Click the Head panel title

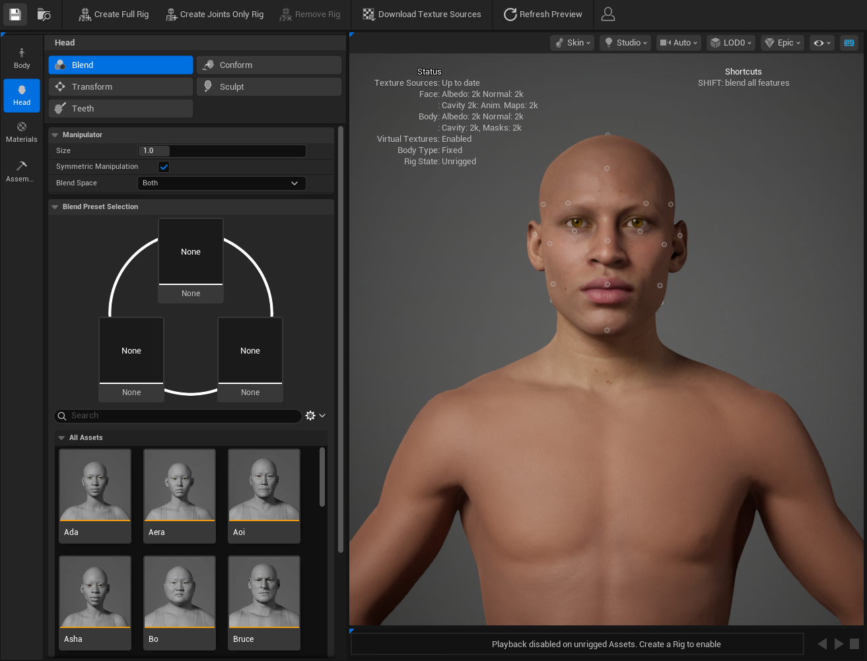[65, 42]
